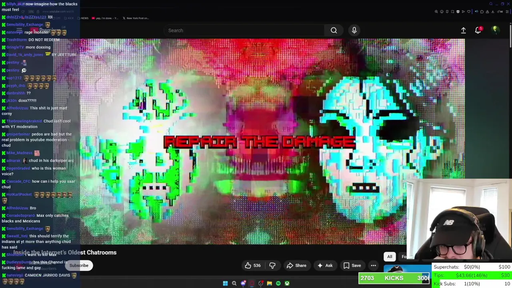Image resolution: width=512 pixels, height=288 pixels.
Task: Open Discord from the taskbar
Action: point(243,284)
